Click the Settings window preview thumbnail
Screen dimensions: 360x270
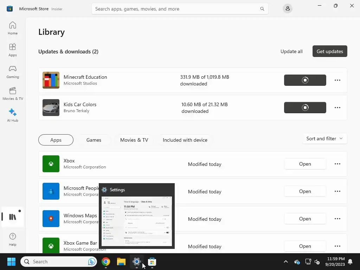coord(137,221)
